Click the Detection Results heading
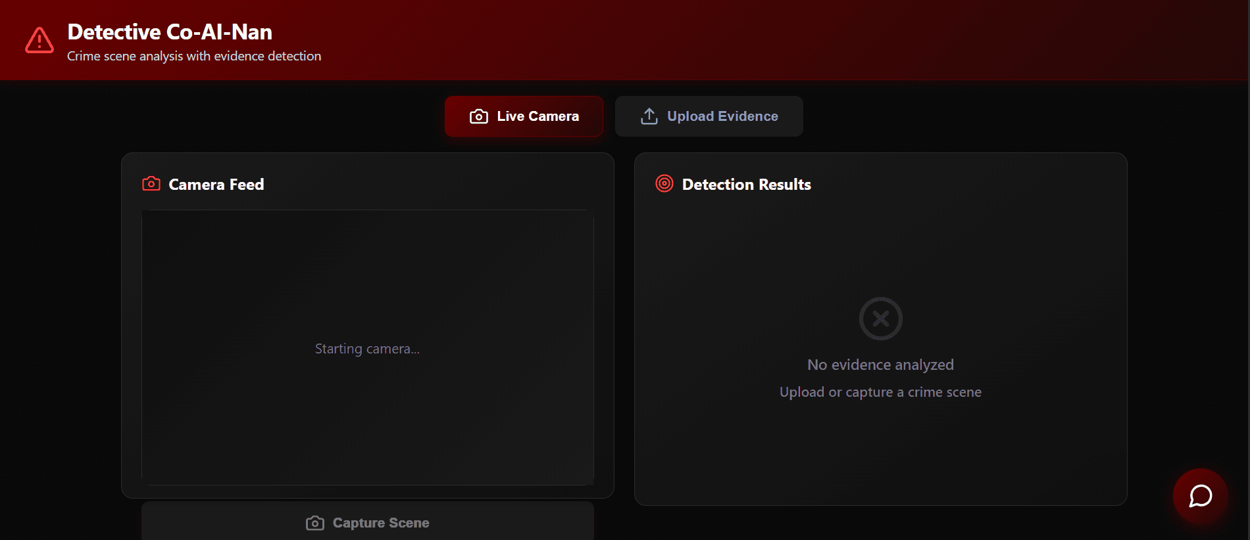 coord(746,185)
